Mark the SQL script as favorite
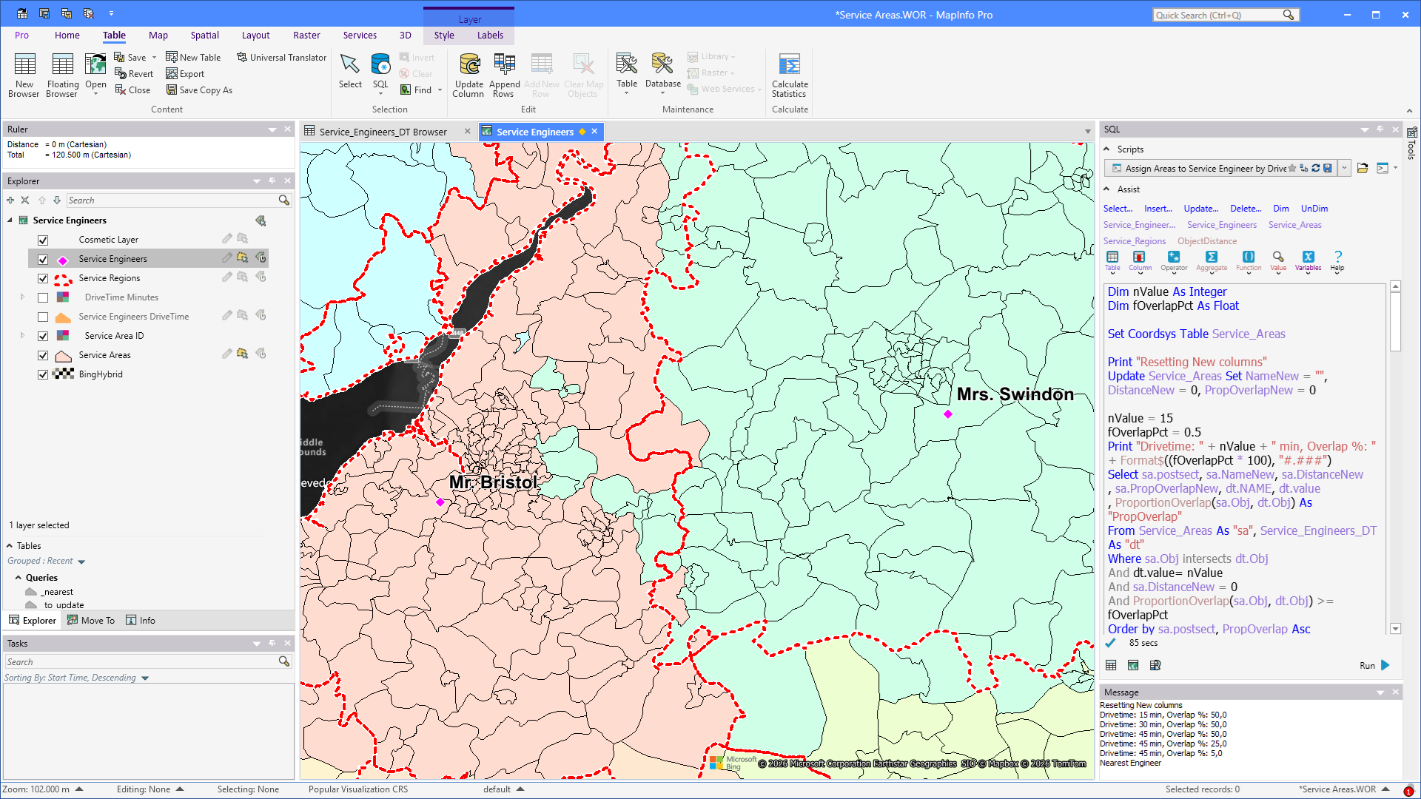This screenshot has width=1421, height=799. [x=1292, y=169]
